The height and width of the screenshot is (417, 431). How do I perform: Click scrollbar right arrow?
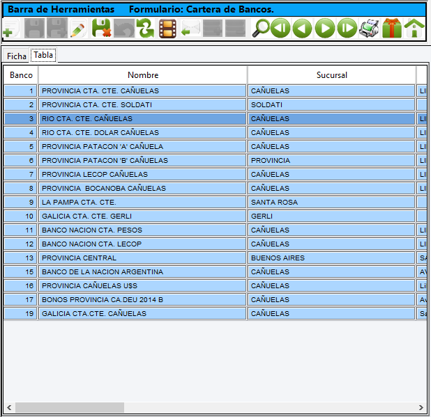click(x=421, y=407)
